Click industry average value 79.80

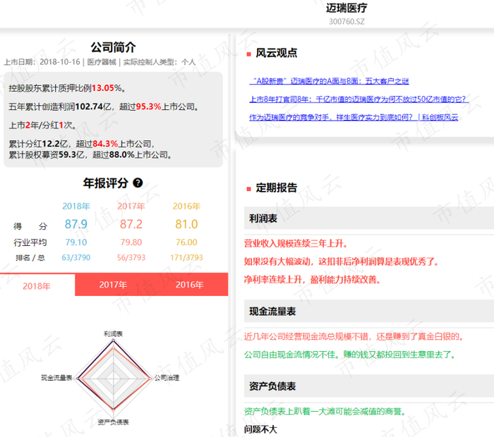[x=131, y=242]
